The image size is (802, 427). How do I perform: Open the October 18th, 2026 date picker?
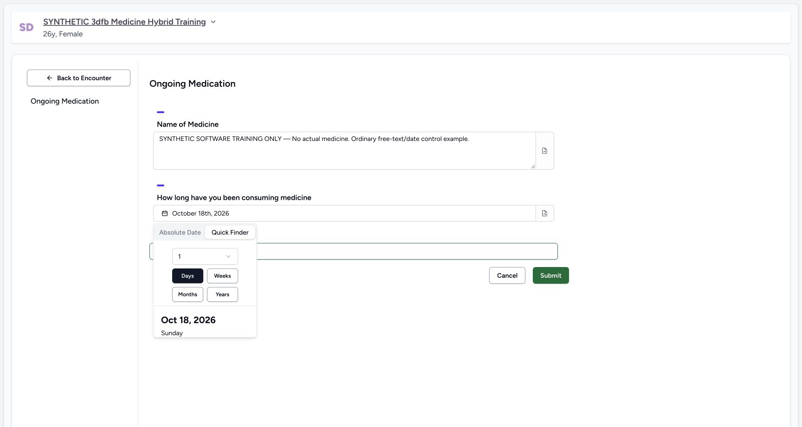pyautogui.click(x=344, y=213)
